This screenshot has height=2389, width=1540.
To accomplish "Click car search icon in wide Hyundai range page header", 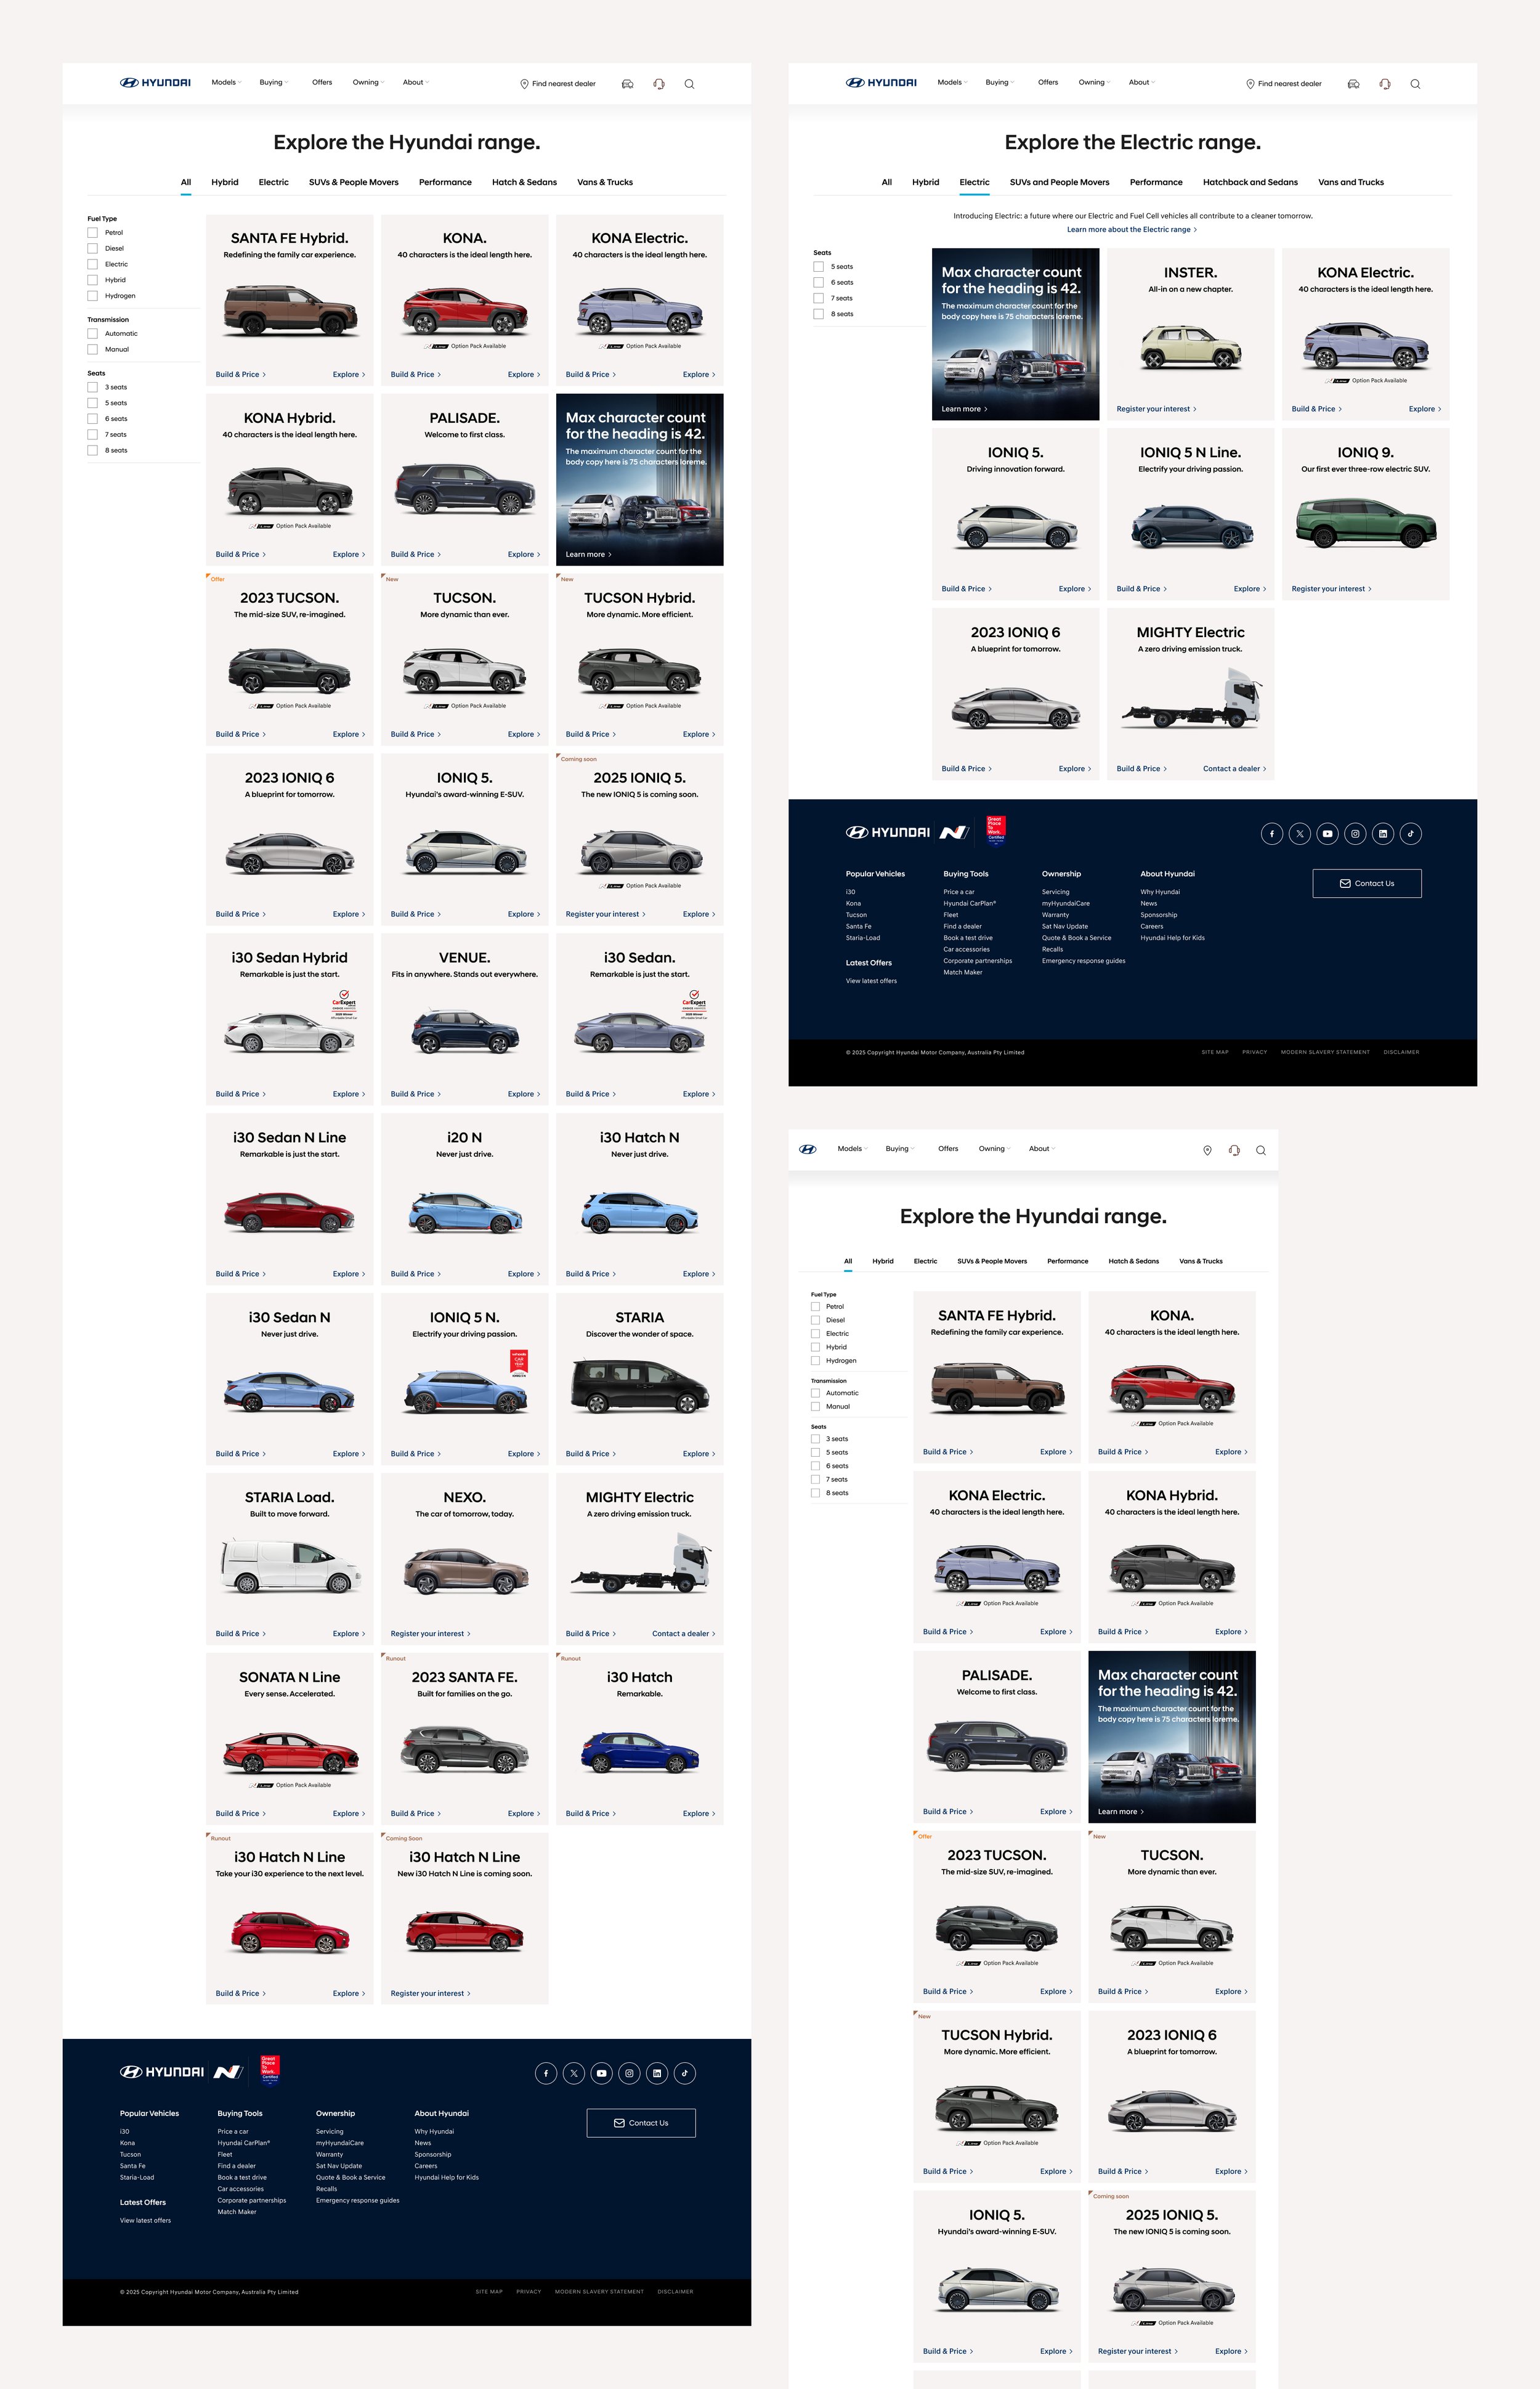I will (x=627, y=84).
